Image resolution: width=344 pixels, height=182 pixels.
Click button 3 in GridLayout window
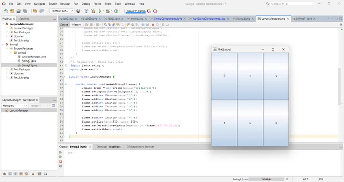coord(276,76)
